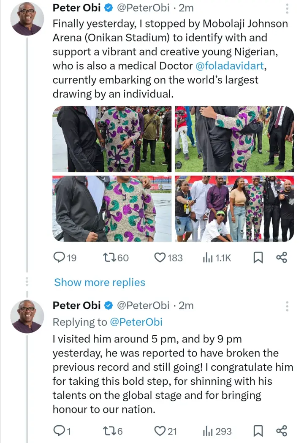View the 293 views analytics icon
This screenshot has width=304, height=443.
point(208,431)
